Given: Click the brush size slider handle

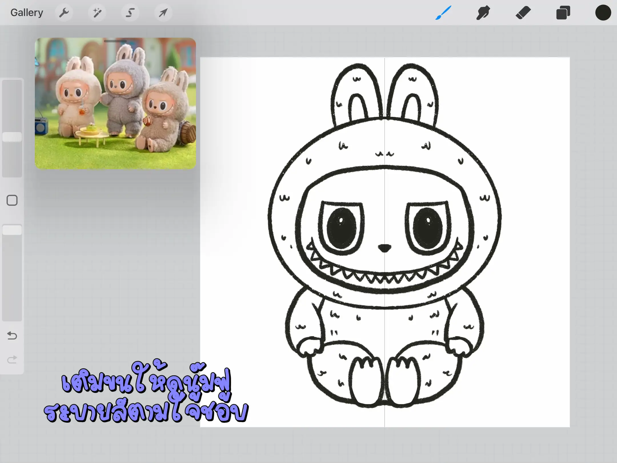Looking at the screenshot, I should pos(12,137).
